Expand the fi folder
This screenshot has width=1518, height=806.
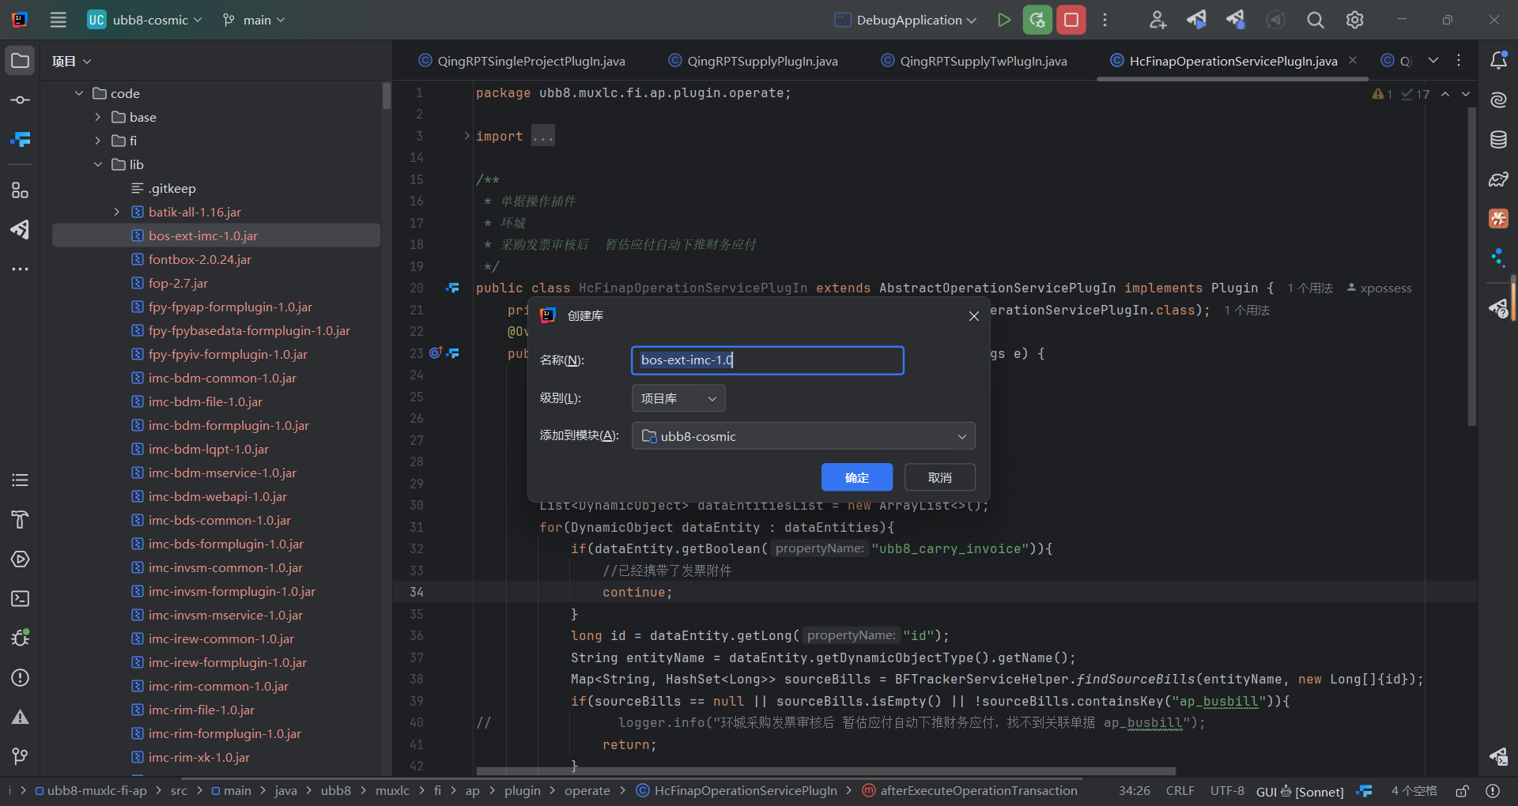pyautogui.click(x=98, y=141)
